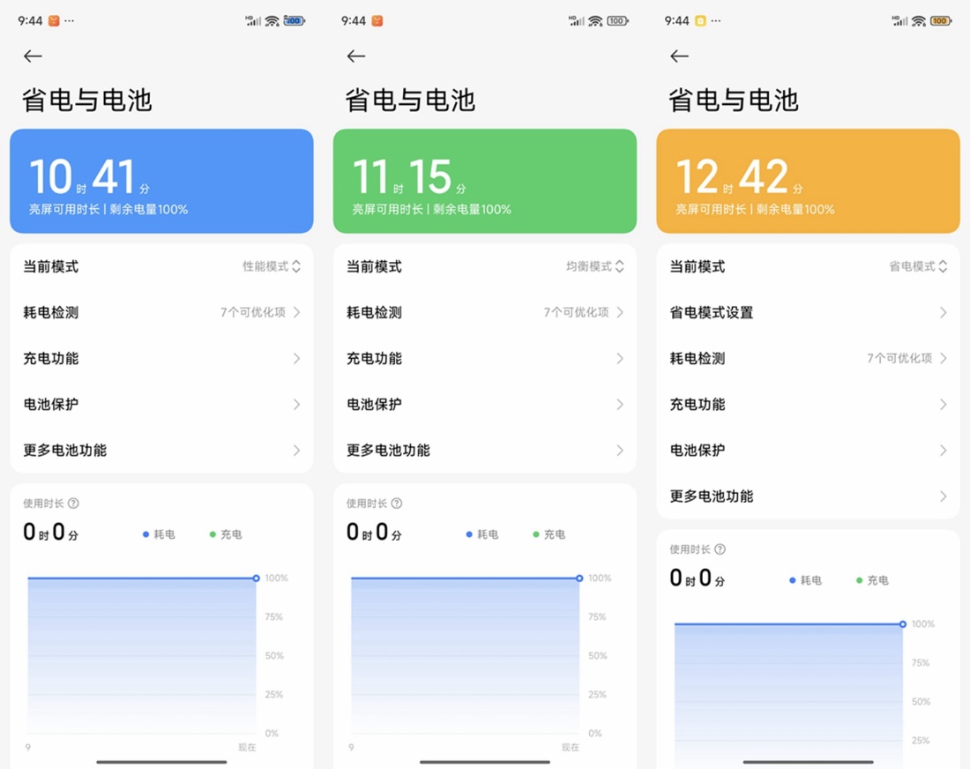Open 电池保护 in the power saving screen

pos(808,450)
